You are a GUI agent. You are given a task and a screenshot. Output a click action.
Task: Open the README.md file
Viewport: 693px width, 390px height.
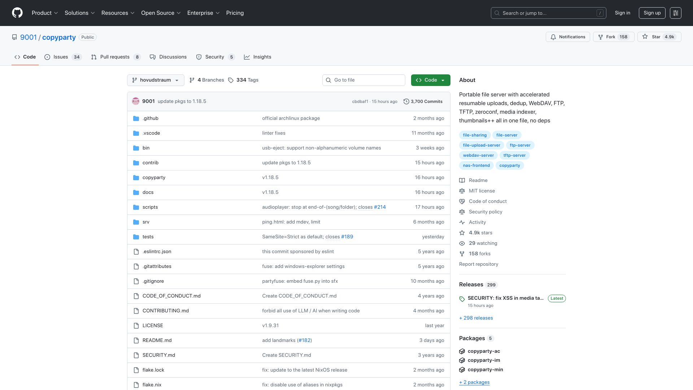[157, 341]
